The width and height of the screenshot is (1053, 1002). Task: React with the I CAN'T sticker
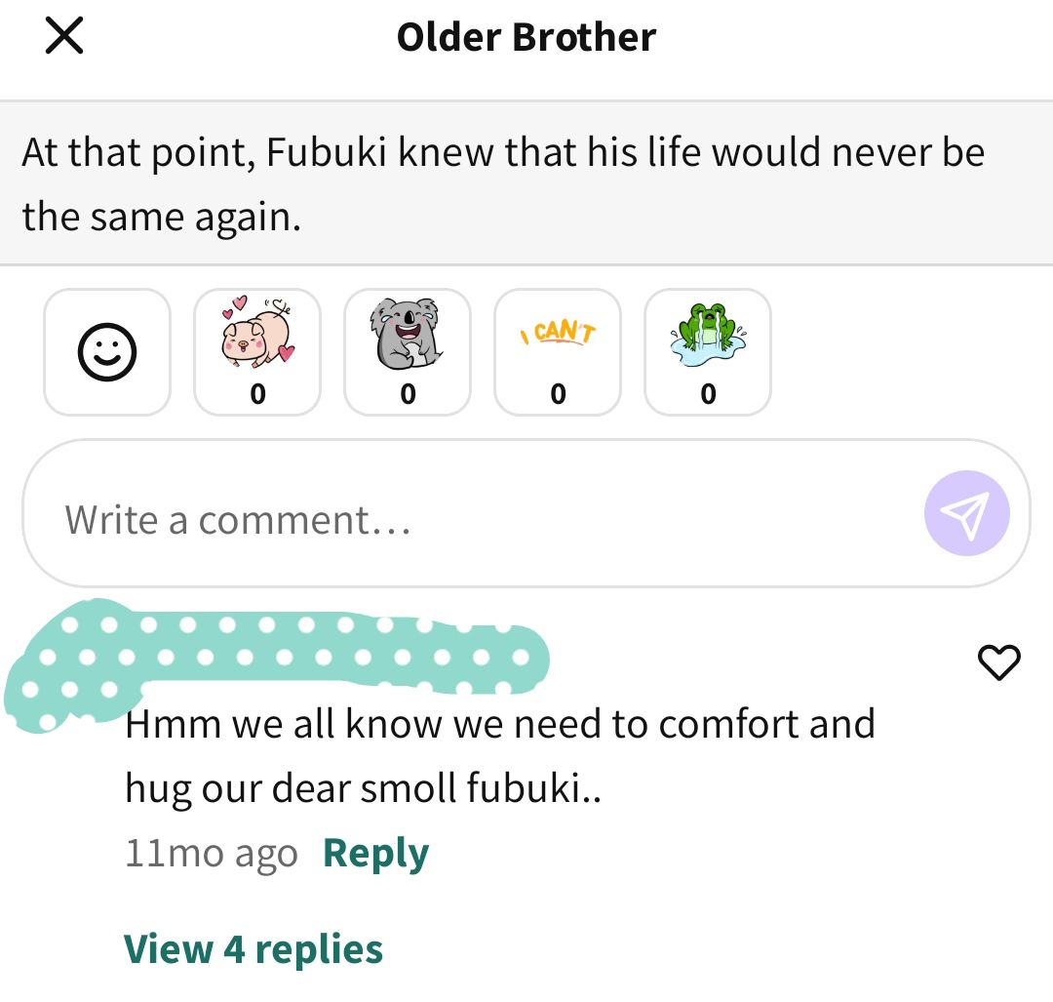pos(558,352)
